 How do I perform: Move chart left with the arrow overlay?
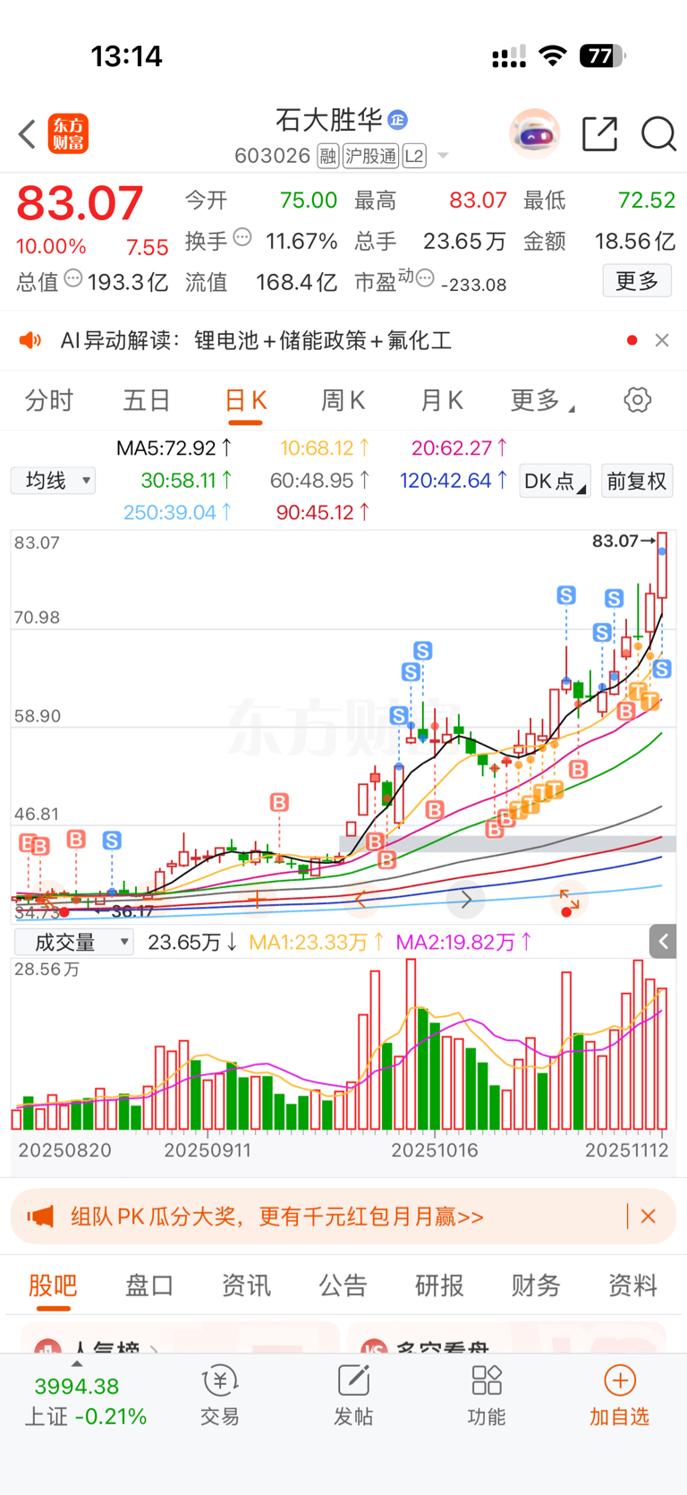[x=360, y=899]
